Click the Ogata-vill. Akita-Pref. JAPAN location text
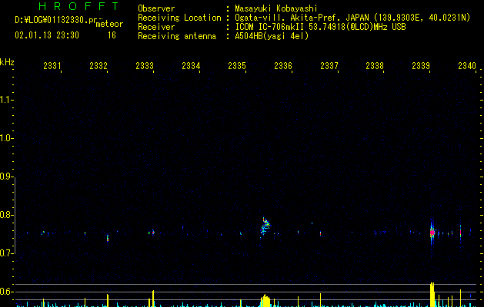This screenshot has height=307, width=484. coord(352,18)
